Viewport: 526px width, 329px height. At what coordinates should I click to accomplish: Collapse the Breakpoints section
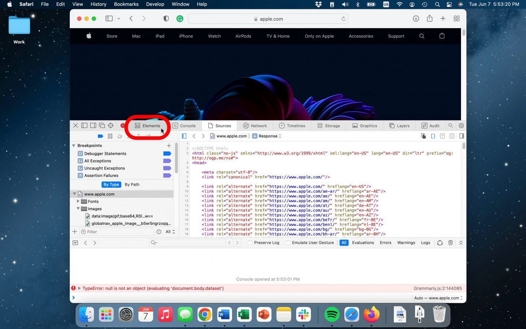[x=74, y=145]
